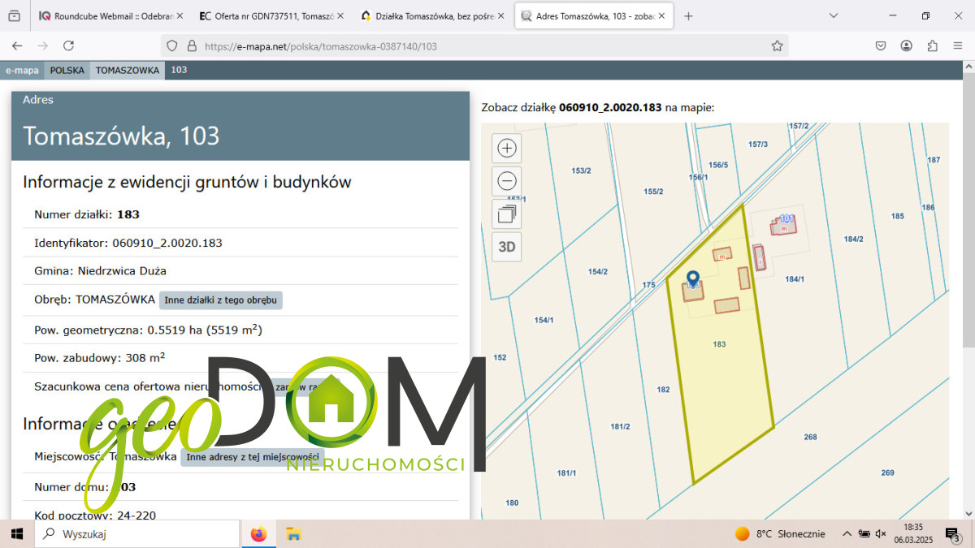Click the blue location pin on the map
Screen dimensions: 975x548
tap(693, 280)
